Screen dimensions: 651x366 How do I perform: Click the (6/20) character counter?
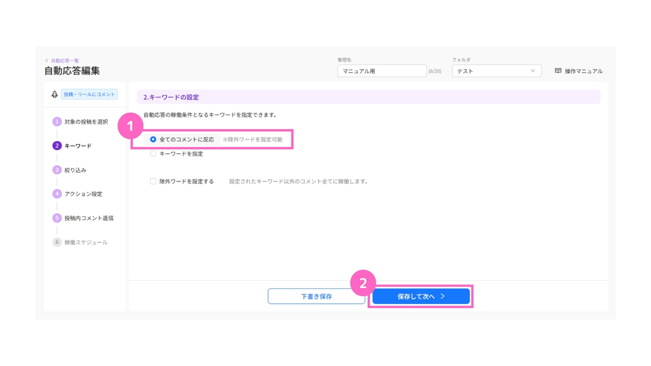point(435,71)
